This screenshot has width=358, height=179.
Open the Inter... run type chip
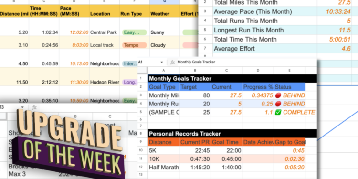click(130, 63)
